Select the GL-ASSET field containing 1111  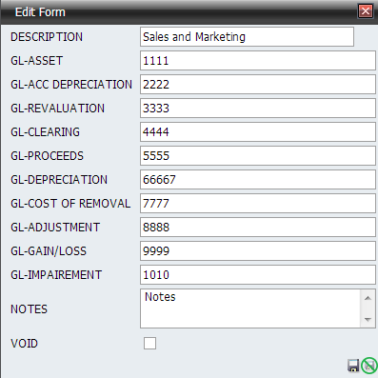click(258, 61)
